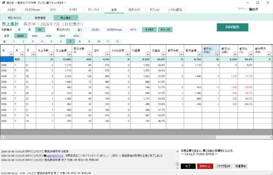Open the 前日金額 column filter dropdown
Viewport: 273px width, 175px height.
coord(199,54)
